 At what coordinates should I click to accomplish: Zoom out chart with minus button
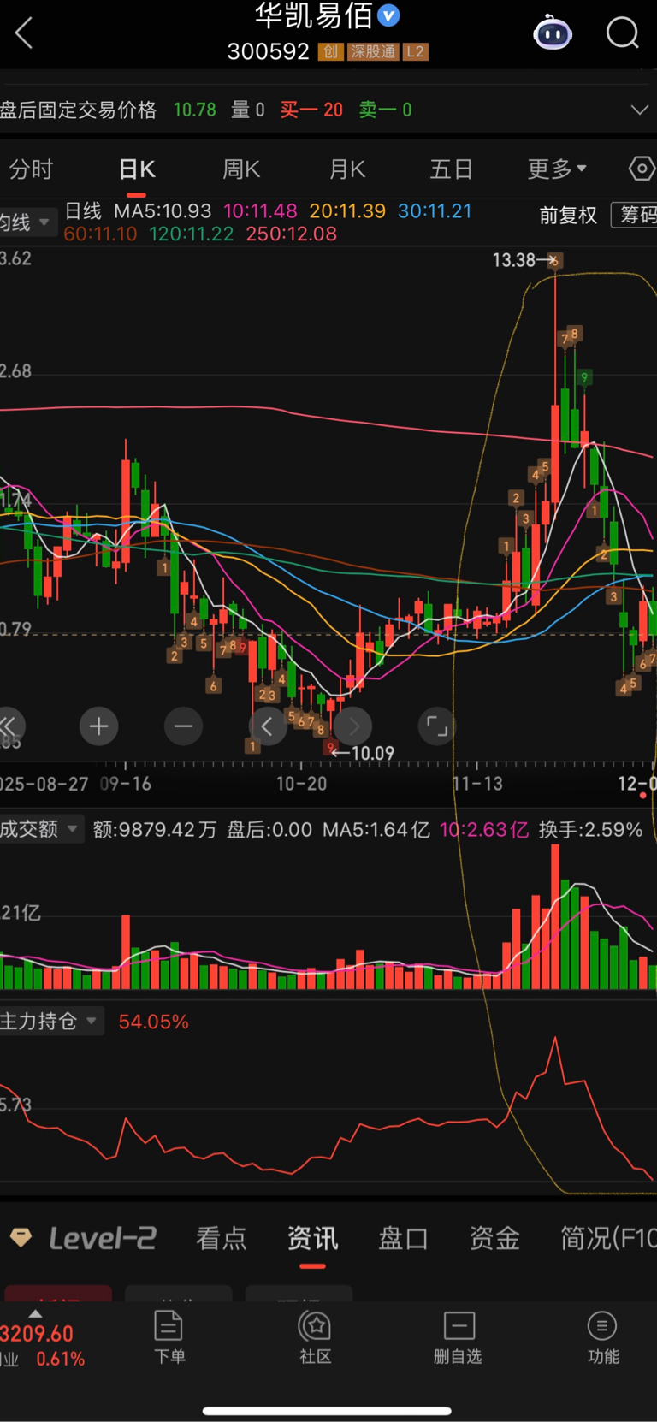(183, 726)
